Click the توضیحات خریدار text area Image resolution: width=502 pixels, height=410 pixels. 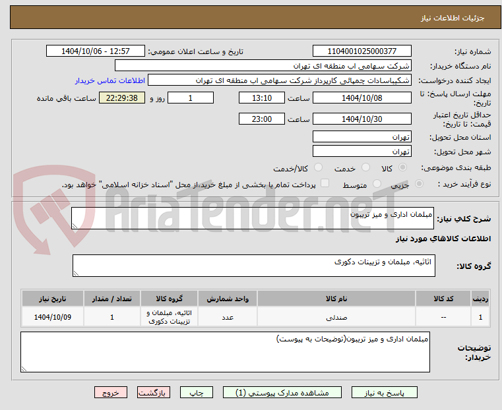[225, 352]
